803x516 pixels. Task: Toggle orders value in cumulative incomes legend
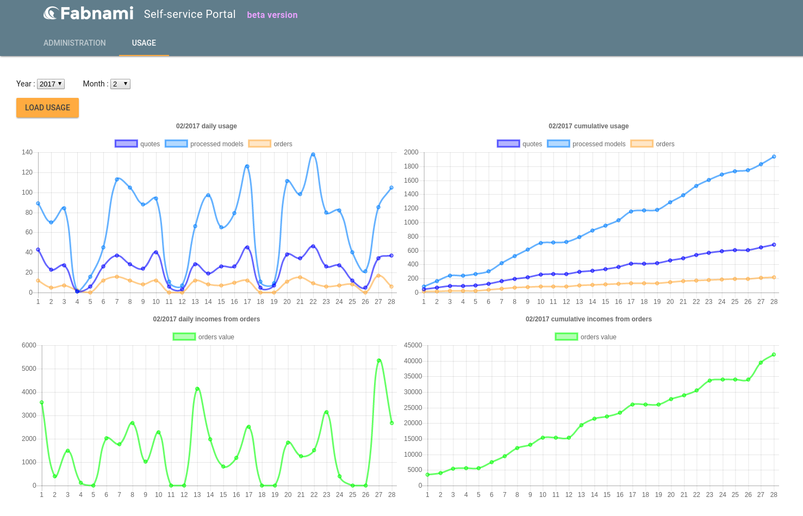pos(586,337)
